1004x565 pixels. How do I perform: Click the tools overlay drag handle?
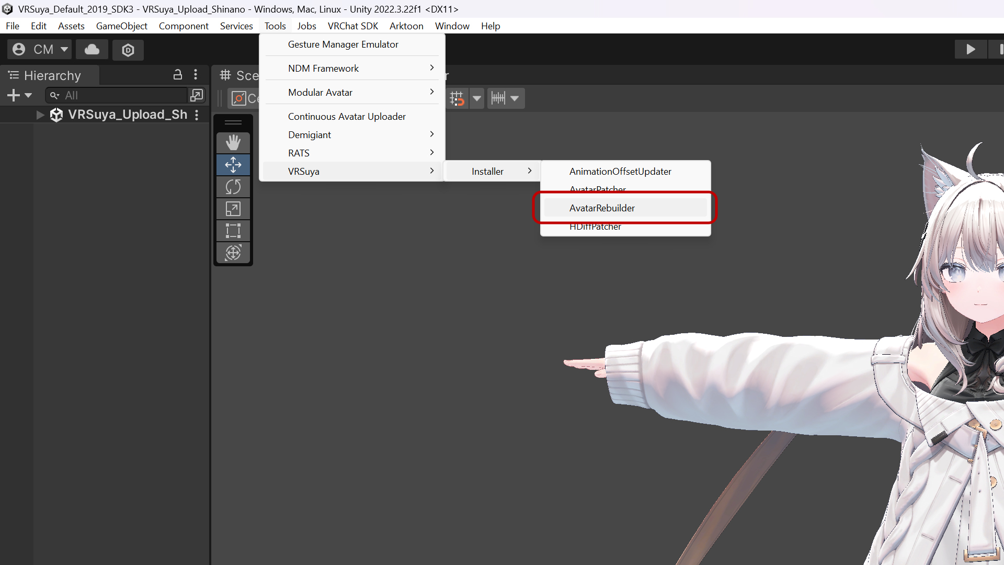click(233, 122)
